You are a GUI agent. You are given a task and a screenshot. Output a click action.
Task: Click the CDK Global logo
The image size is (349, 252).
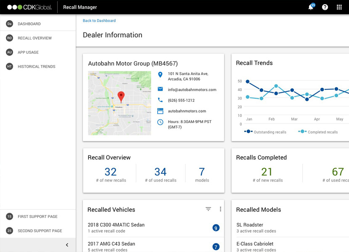(29, 7)
